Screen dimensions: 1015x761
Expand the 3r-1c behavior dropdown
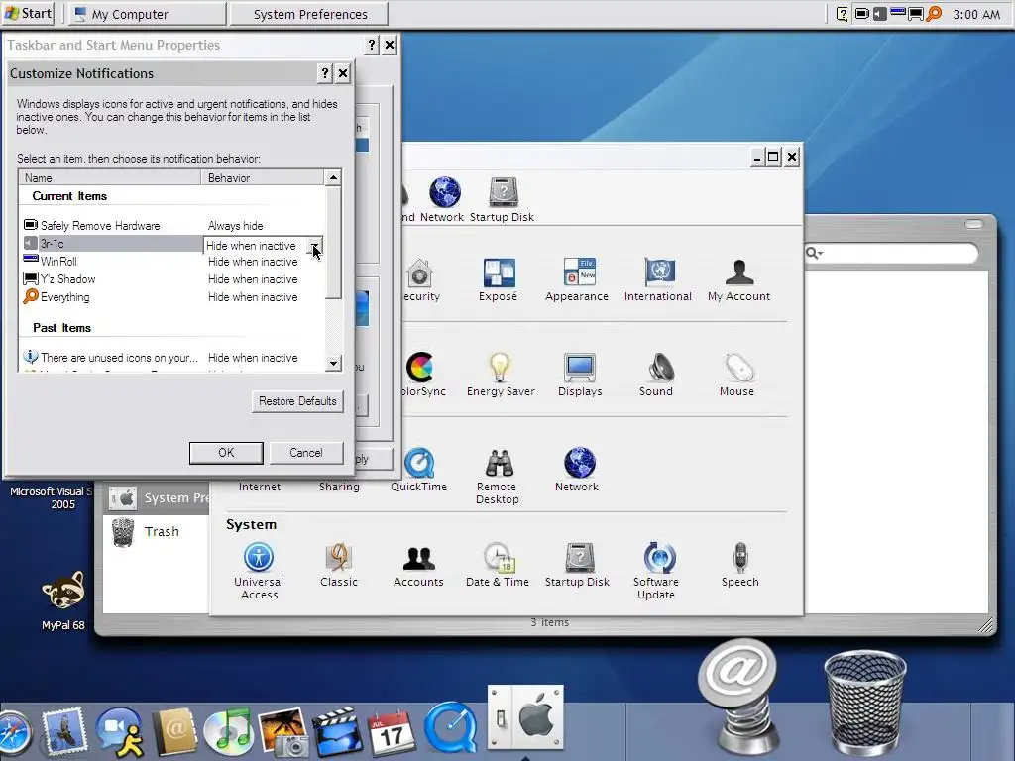point(314,246)
